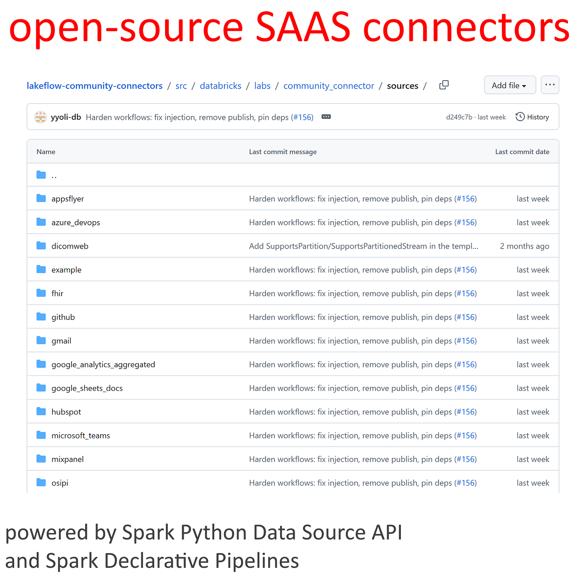
Task: Open the github folder
Action: [63, 318]
